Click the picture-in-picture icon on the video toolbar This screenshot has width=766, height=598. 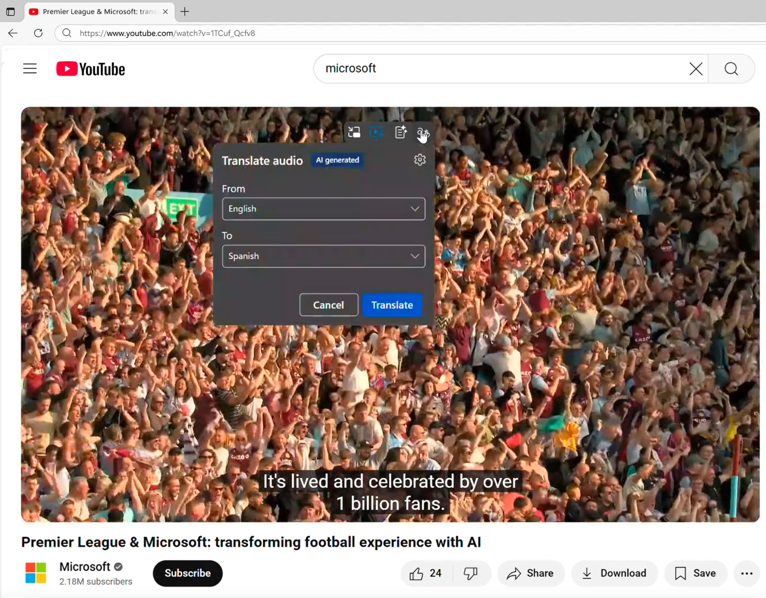click(x=354, y=132)
